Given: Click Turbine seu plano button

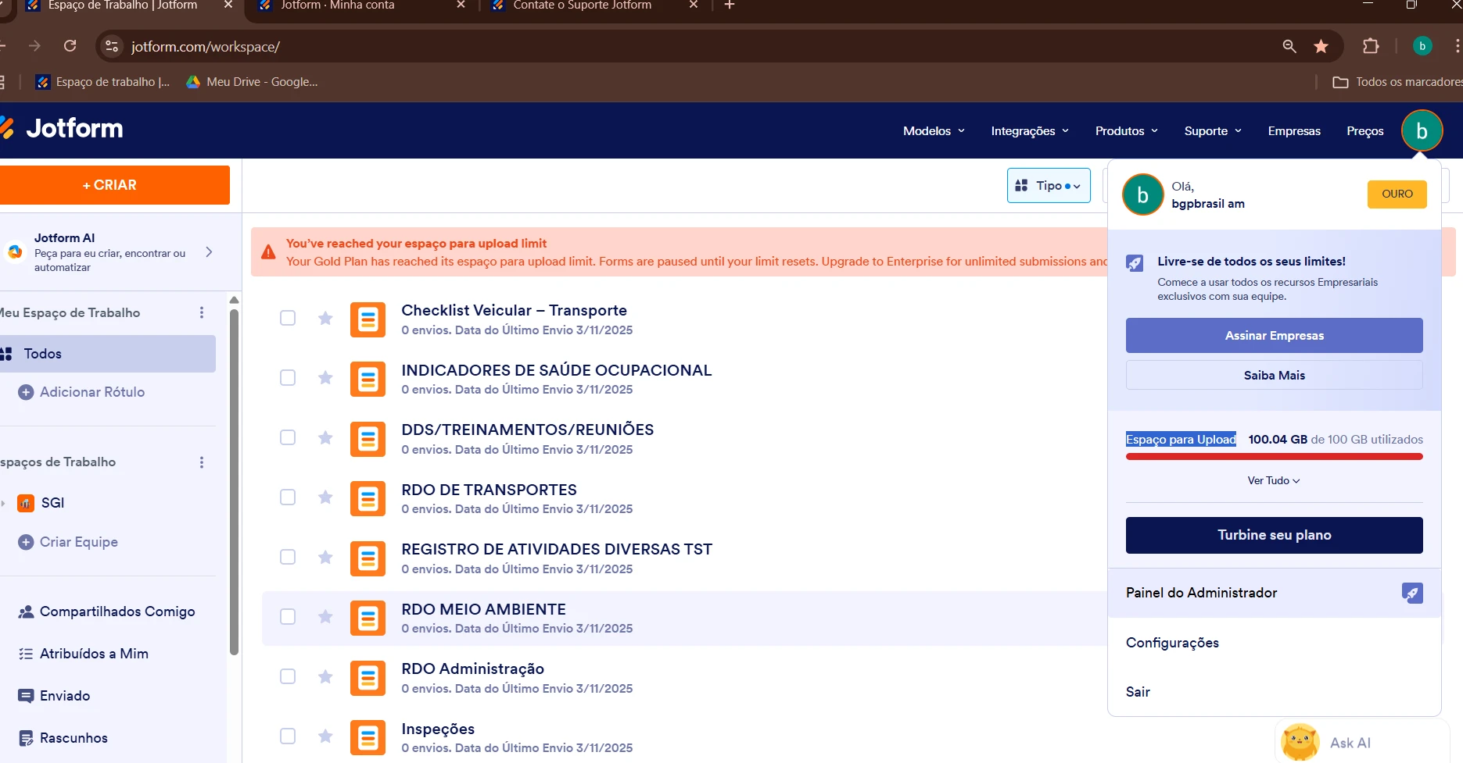Looking at the screenshot, I should coord(1274,535).
